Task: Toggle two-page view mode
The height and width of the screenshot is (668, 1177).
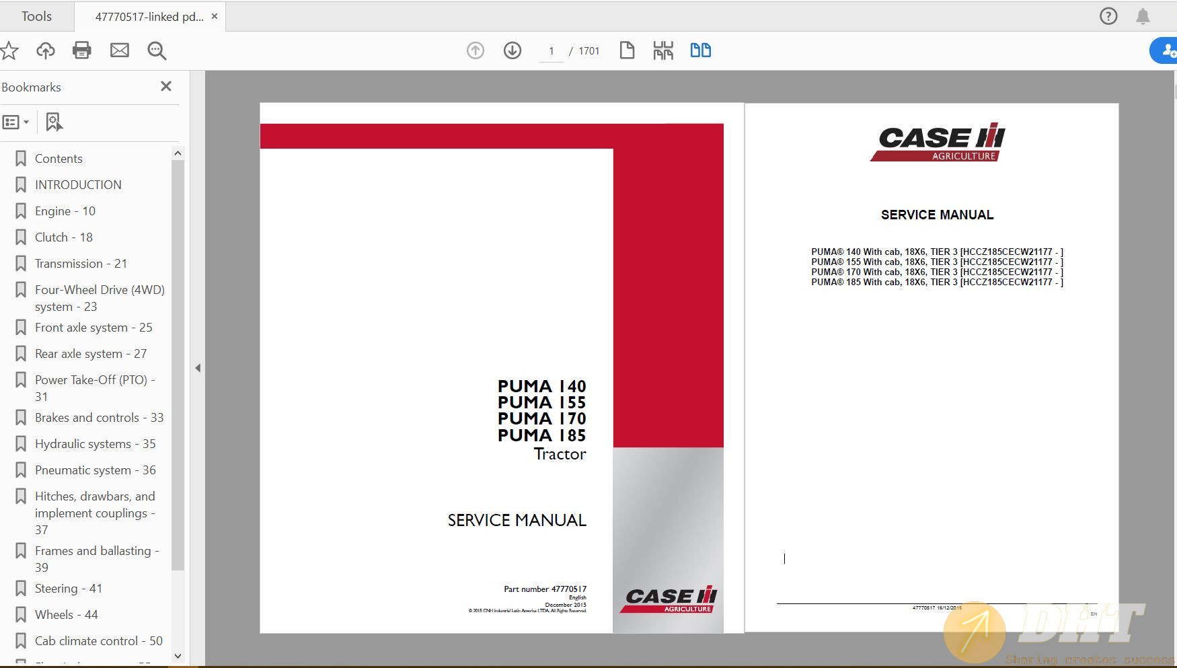Action: click(x=700, y=50)
